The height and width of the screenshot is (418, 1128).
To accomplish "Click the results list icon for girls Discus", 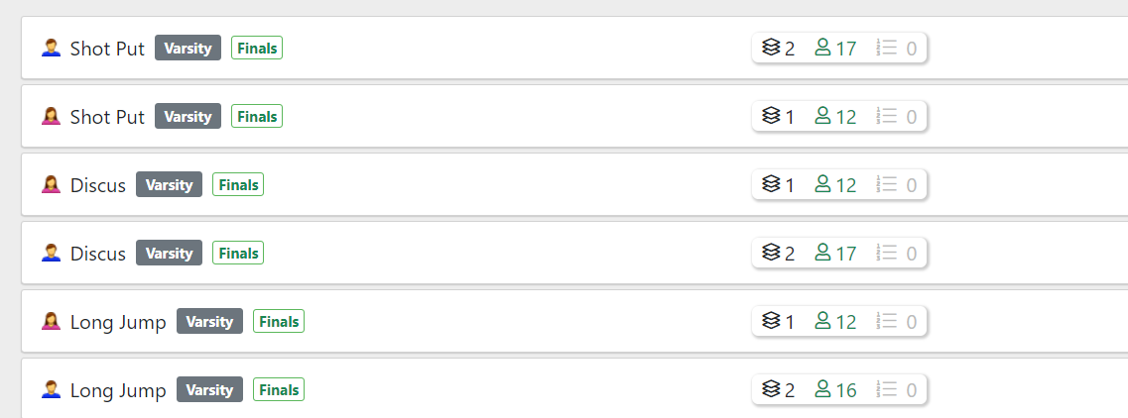I will coord(887,184).
